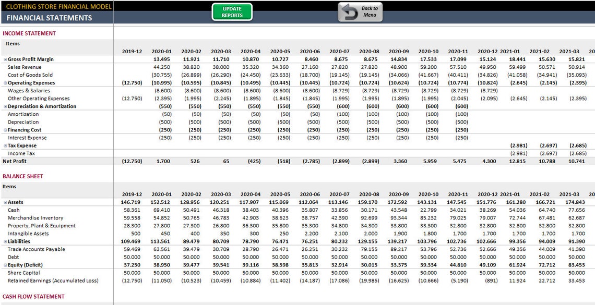This screenshot has width=595, height=305.
Task: Collapse the Assets group
Action: [x=5, y=202]
